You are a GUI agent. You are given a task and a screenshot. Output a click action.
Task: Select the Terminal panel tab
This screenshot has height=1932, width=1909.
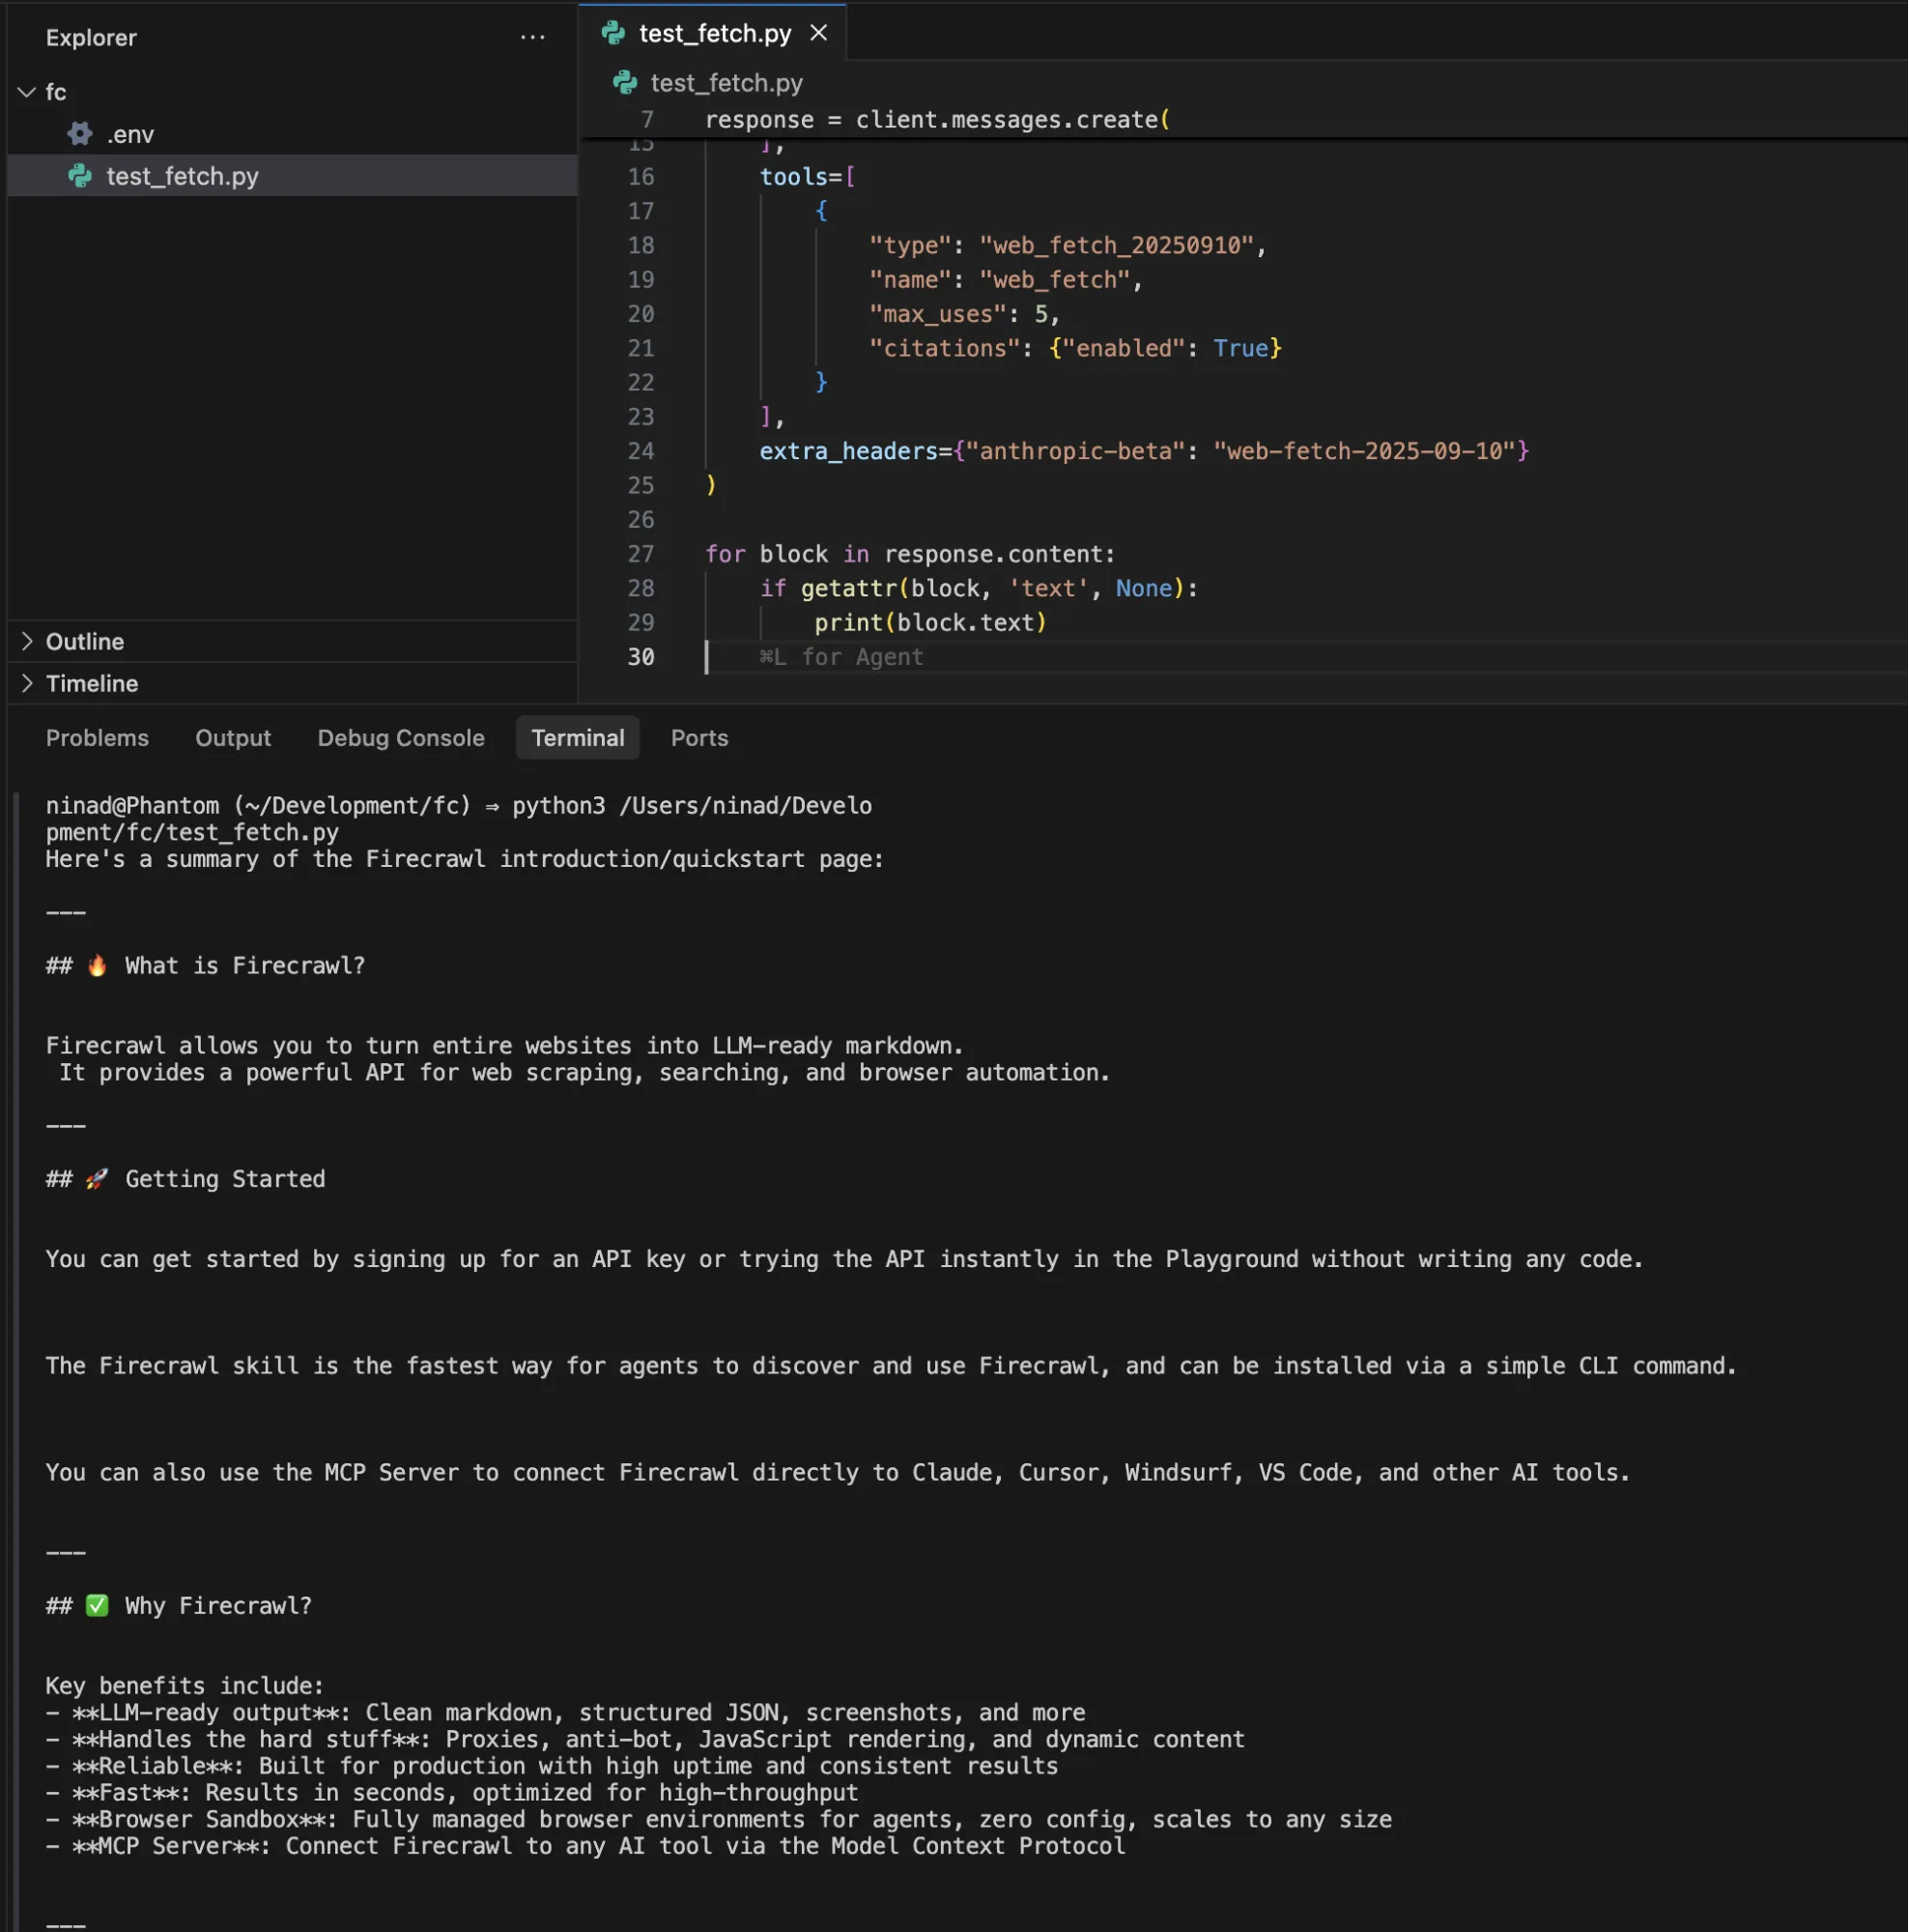578,738
